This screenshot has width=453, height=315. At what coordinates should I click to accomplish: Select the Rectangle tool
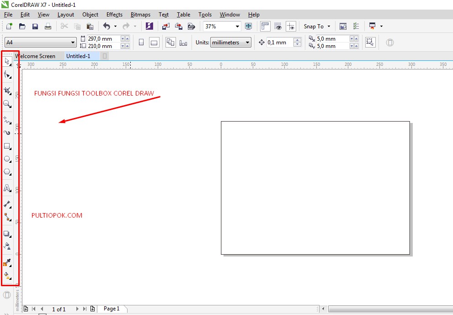pyautogui.click(x=7, y=146)
